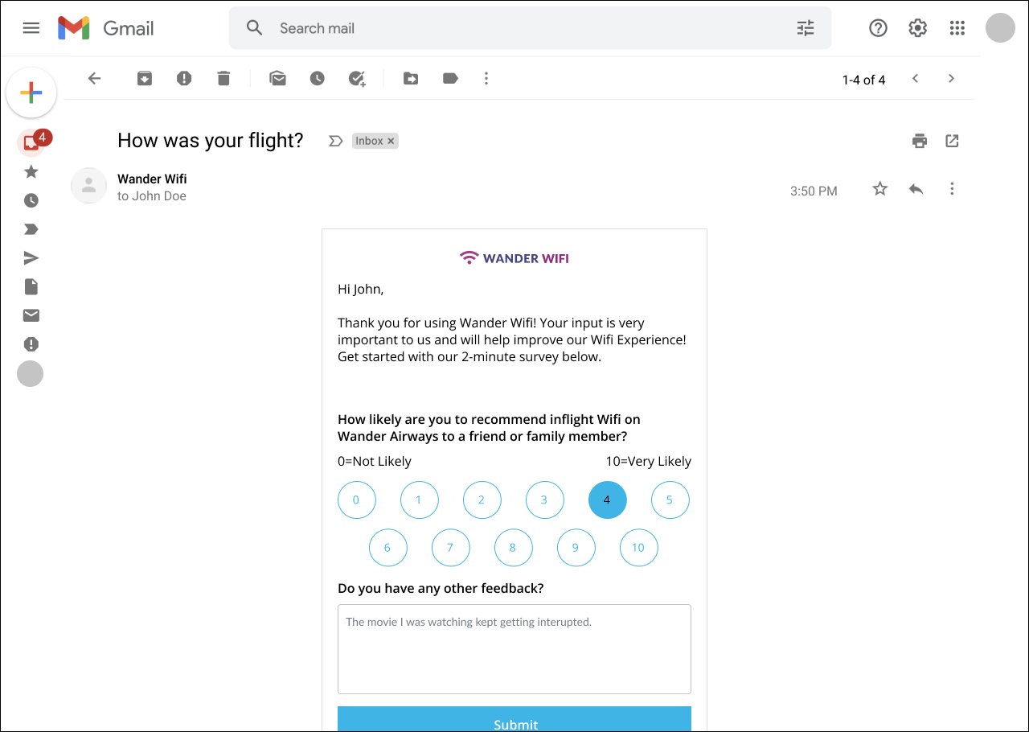Open the main menu hamburger icon
The image size is (1029, 732).
[x=31, y=28]
